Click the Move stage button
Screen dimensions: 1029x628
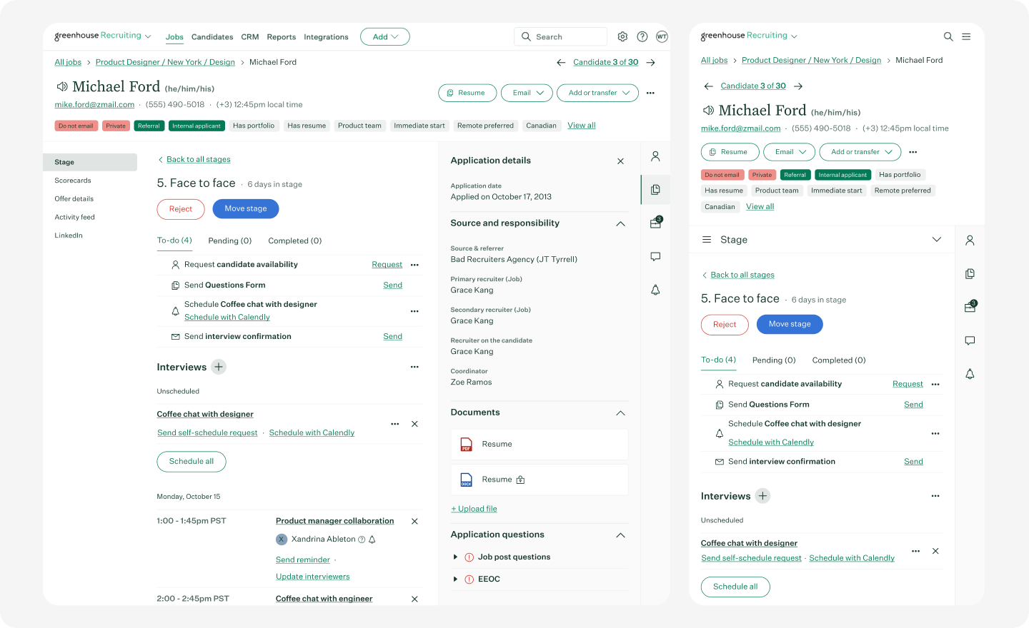[x=245, y=208]
